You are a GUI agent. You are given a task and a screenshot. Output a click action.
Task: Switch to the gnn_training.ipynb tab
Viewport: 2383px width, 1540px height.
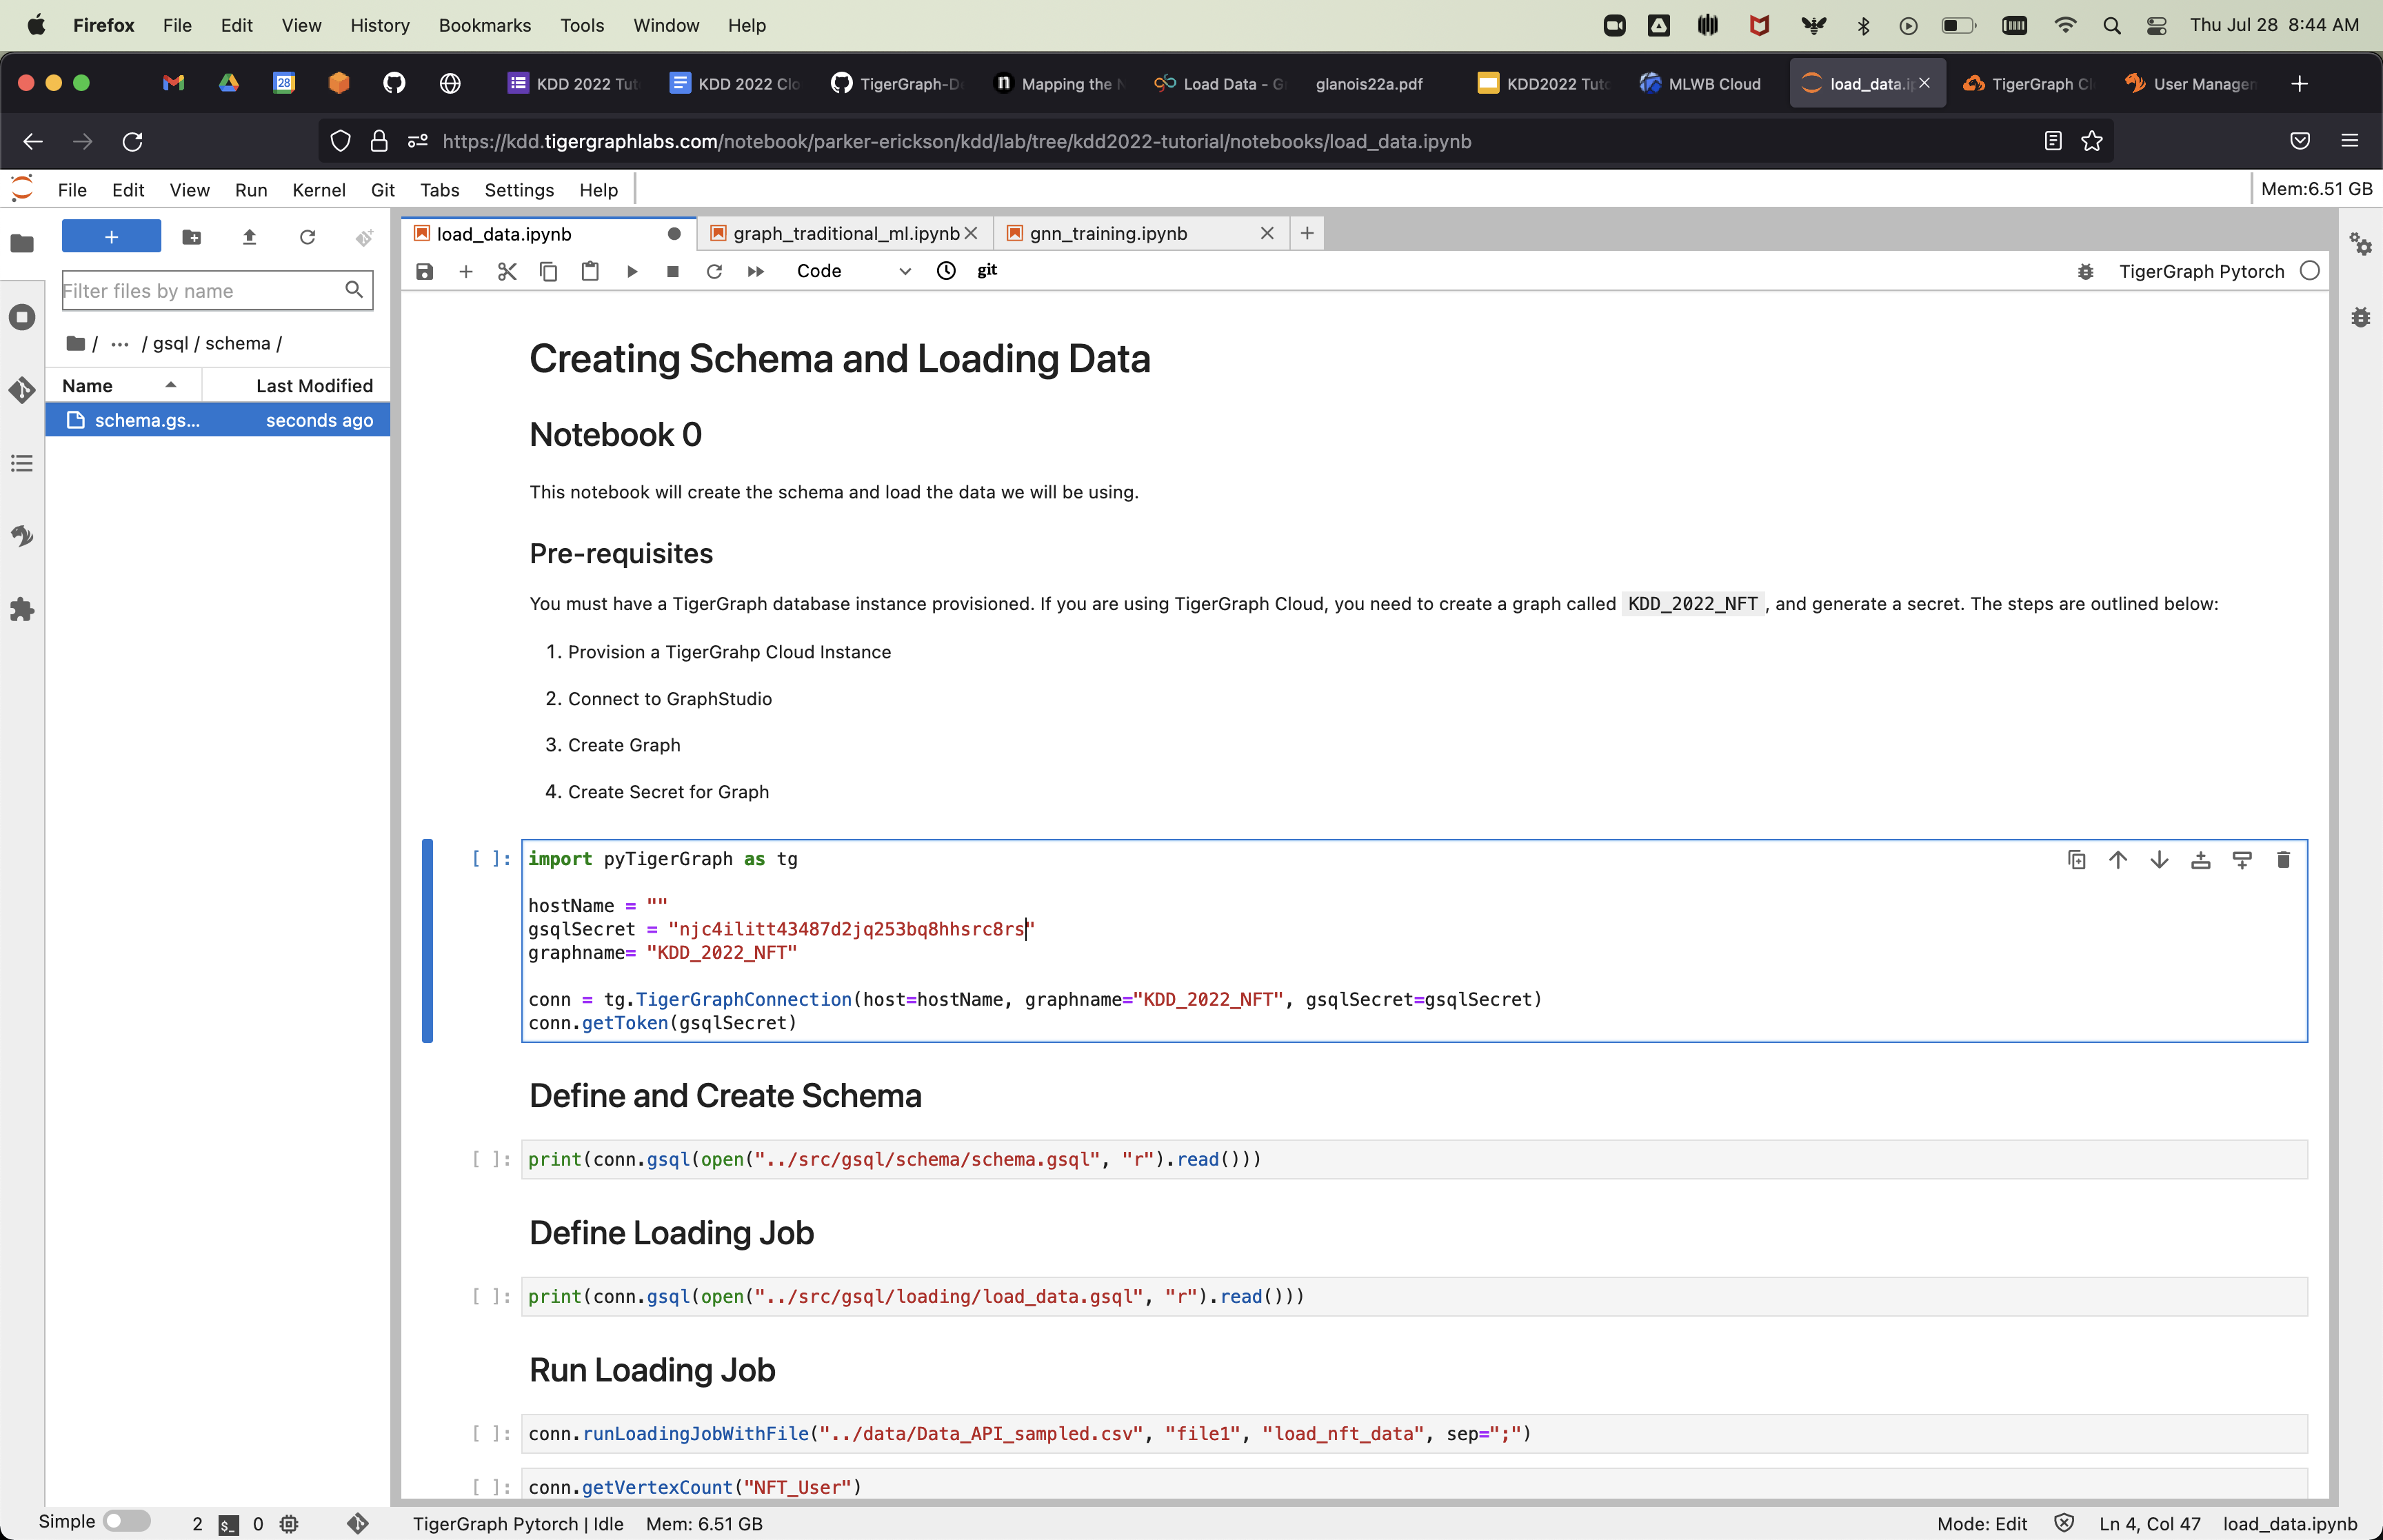coord(1108,233)
